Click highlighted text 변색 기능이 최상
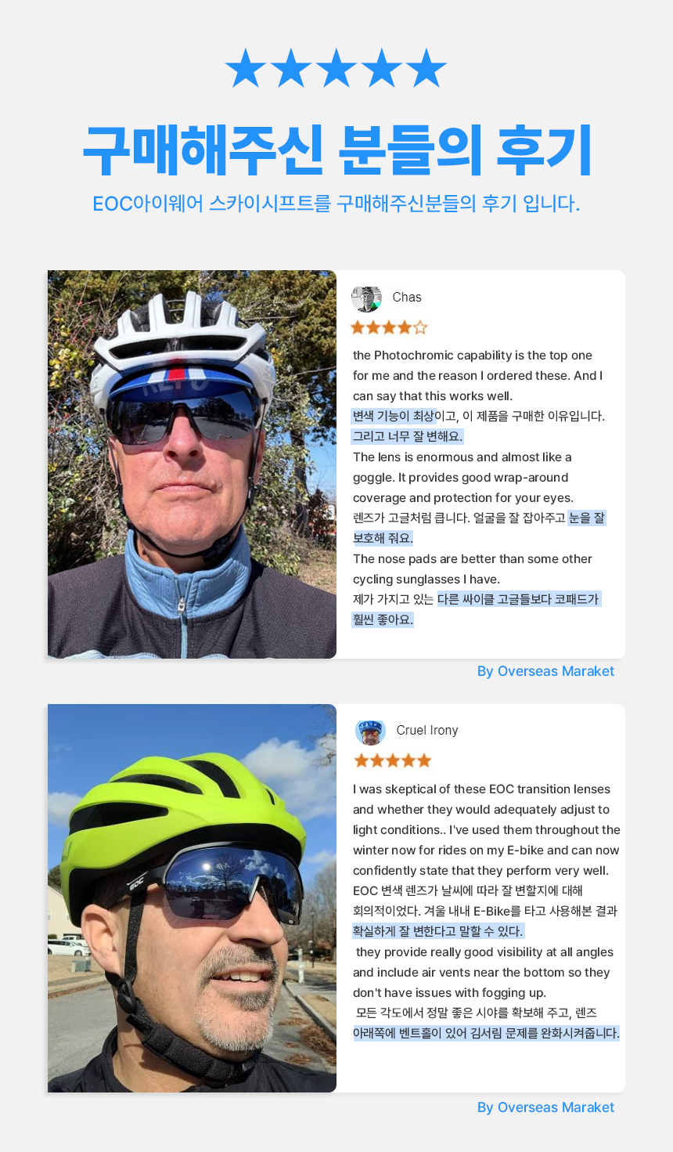This screenshot has height=1152, width=673. pyautogui.click(x=393, y=416)
